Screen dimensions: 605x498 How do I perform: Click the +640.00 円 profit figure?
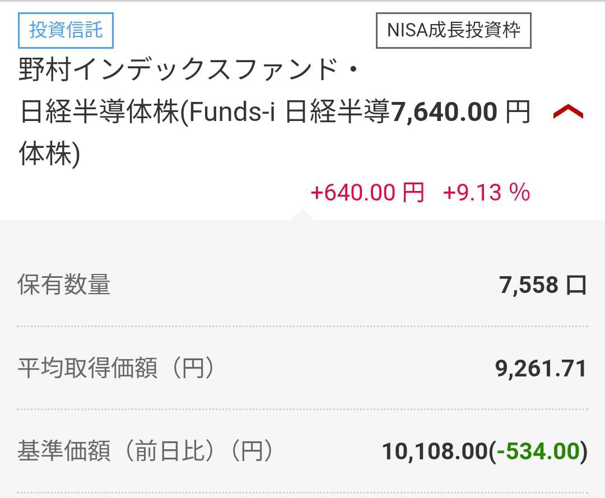[367, 193]
